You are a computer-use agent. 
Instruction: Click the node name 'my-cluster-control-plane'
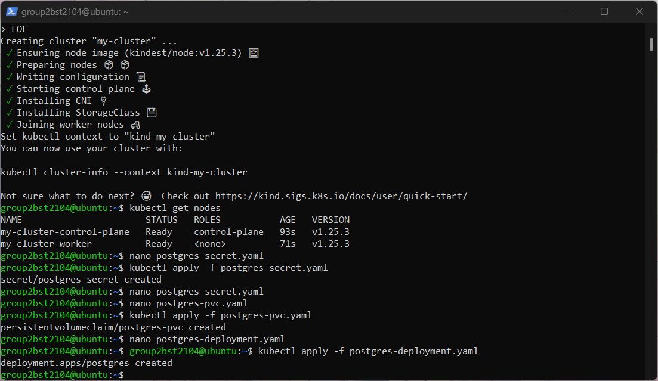click(x=65, y=232)
